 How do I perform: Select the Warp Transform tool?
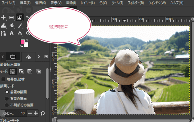3,26
